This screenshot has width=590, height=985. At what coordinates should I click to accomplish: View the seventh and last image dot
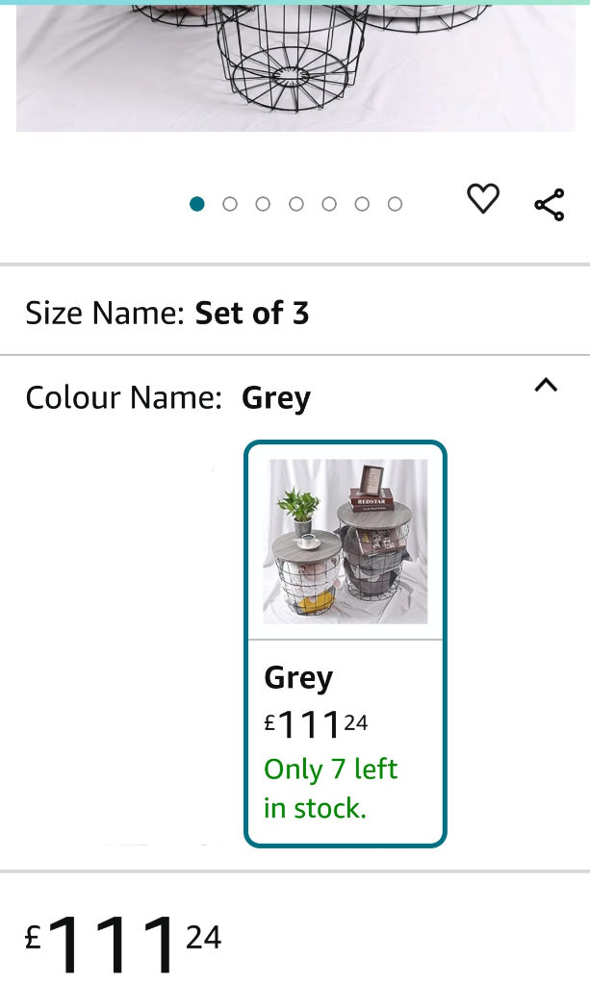pyautogui.click(x=395, y=204)
